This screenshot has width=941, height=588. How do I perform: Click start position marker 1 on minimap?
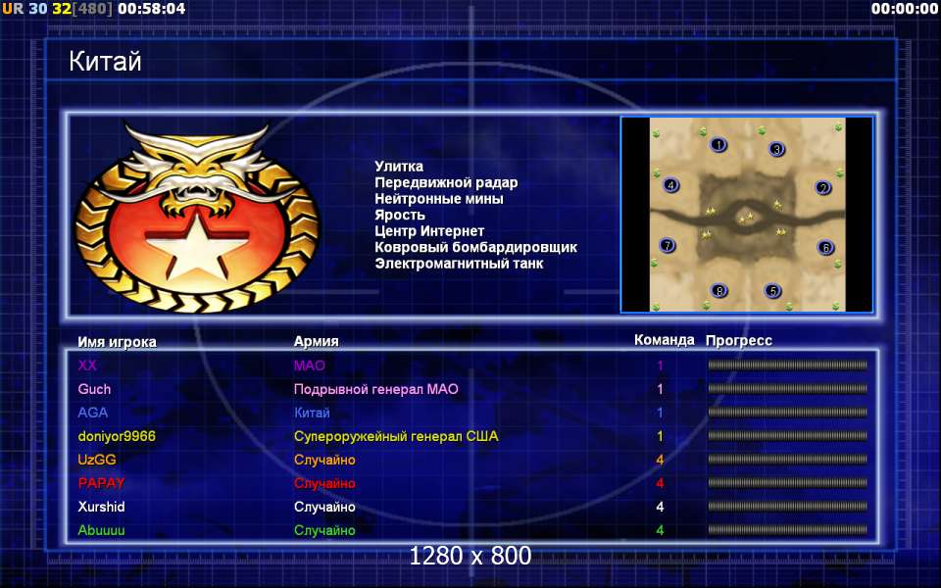718,145
